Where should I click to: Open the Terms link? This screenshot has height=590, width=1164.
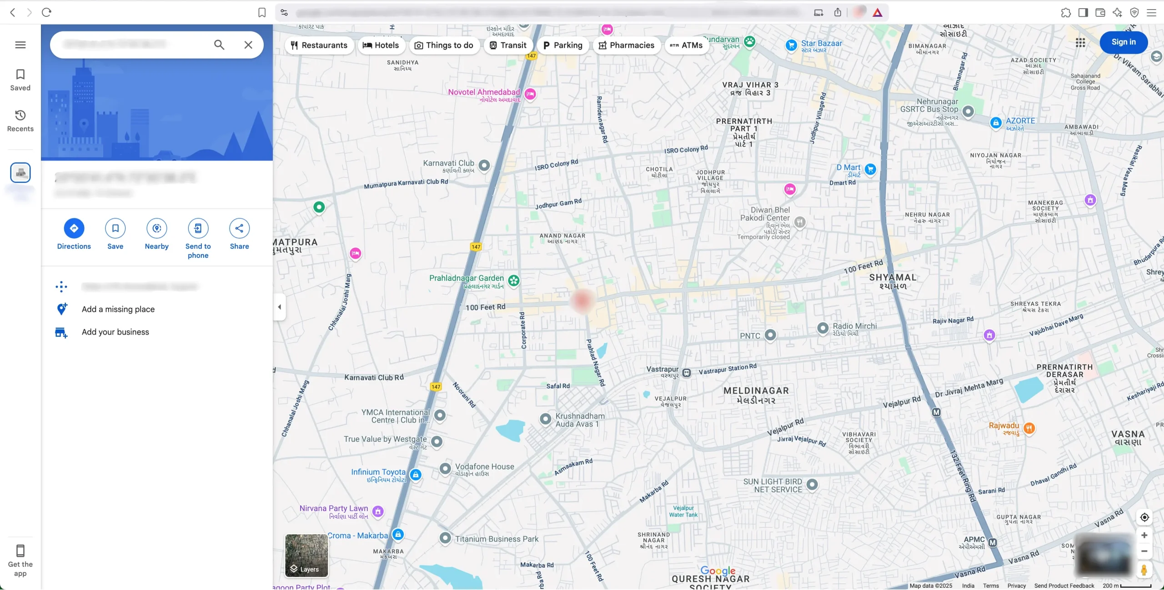tap(991, 586)
